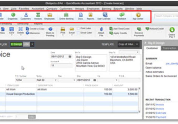The image size is (178, 124).
Task: Open the 07/09/12 Estimate link
Action: click(161, 113)
